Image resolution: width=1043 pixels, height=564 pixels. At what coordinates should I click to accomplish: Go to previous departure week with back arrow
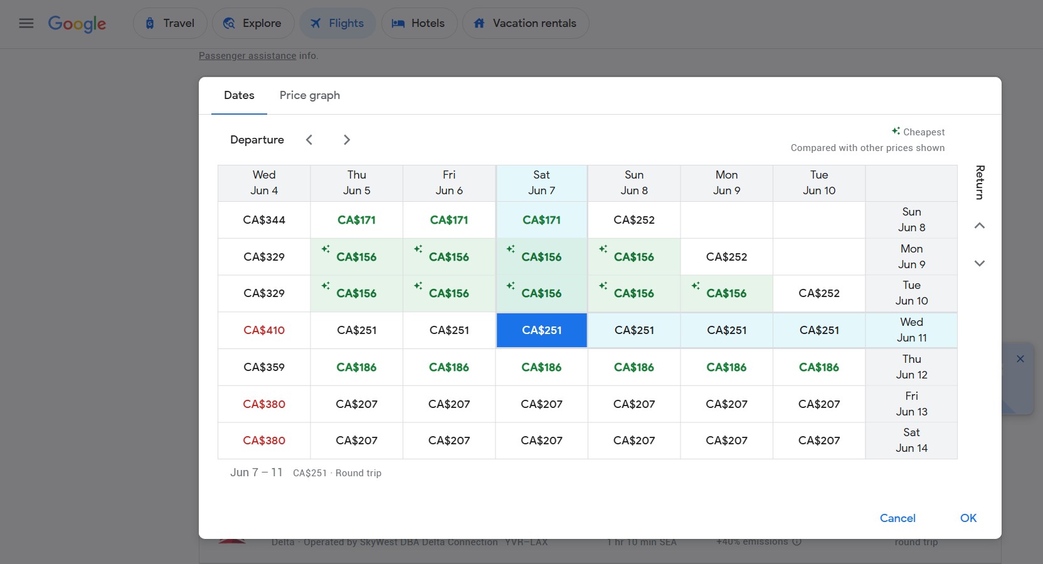[x=309, y=139]
